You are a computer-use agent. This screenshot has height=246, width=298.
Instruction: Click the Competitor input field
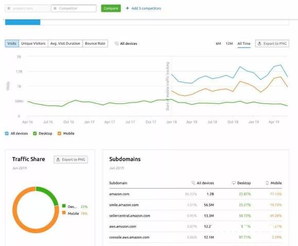pyautogui.click(x=74, y=8)
